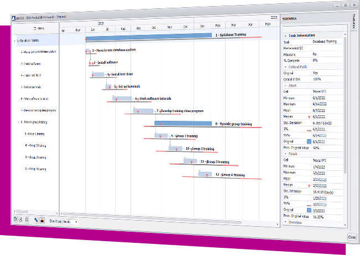This screenshot has height=255, width=360.
Task: Collapse the 8 - Provide group training tree row
Action: coord(18,122)
